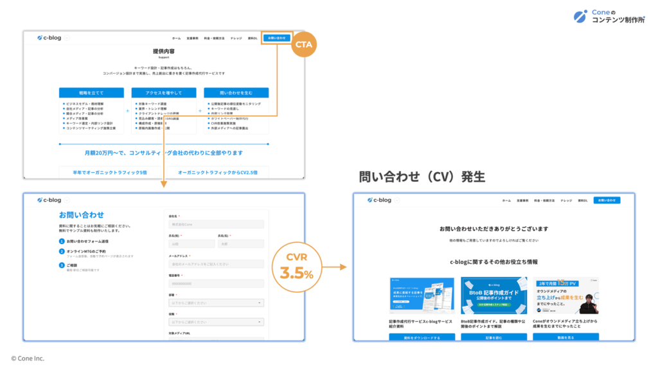Screen dimensions: 658x370
Task: Click c-blog logo on contact form page
Action: click(49, 200)
